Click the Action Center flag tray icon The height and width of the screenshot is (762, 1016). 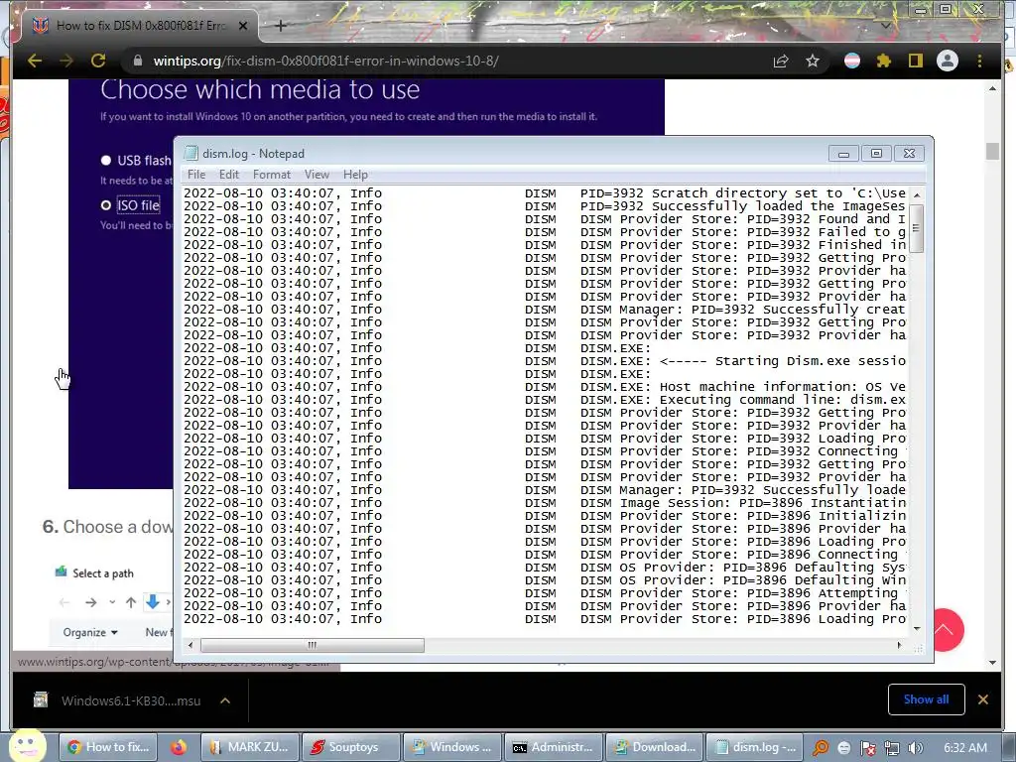click(867, 748)
